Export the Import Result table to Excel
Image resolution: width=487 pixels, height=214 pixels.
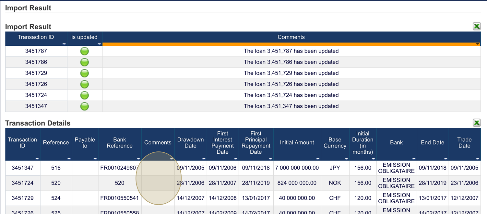point(477,26)
